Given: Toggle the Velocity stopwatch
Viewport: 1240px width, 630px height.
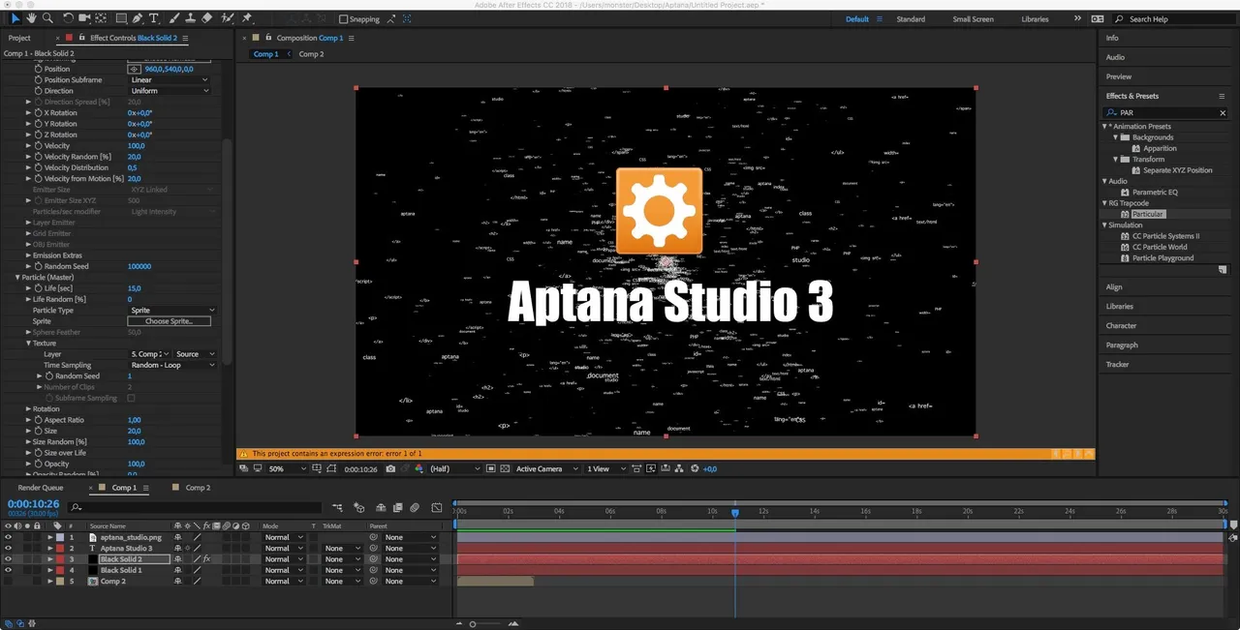Looking at the screenshot, I should click(39, 146).
